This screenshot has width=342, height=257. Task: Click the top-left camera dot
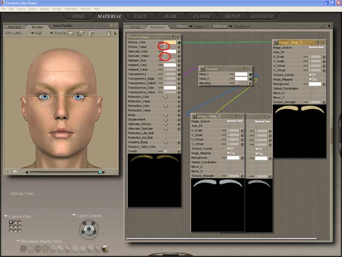pyautogui.click(x=12, y=222)
